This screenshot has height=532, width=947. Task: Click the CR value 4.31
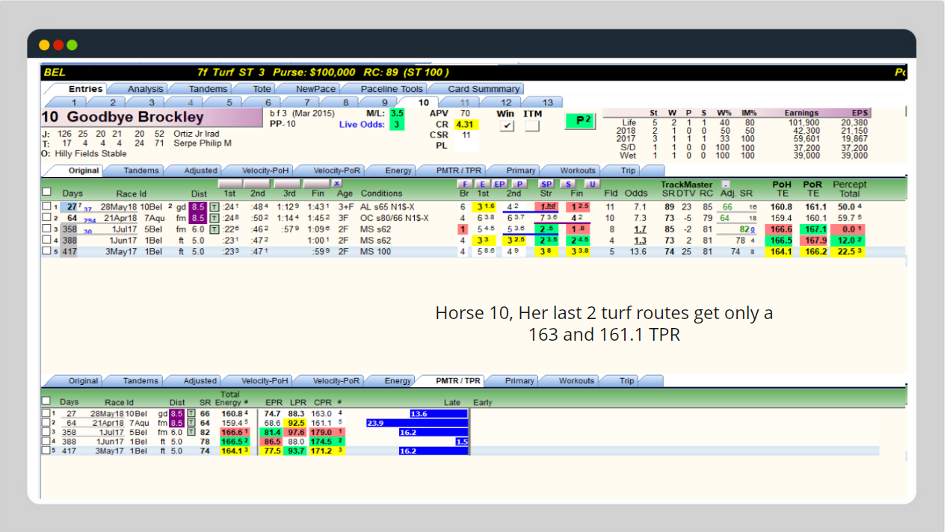[465, 124]
